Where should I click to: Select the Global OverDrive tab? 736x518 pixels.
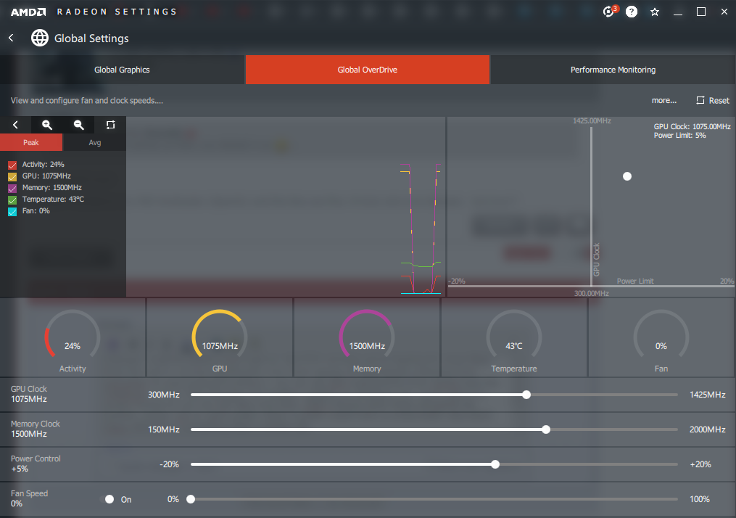368,70
